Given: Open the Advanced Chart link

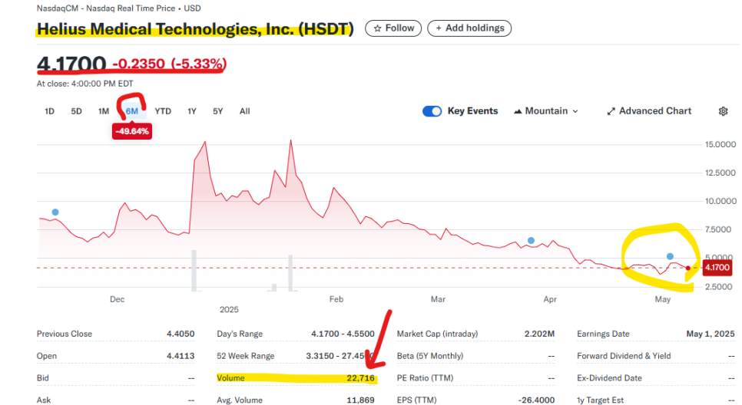Looking at the screenshot, I should [x=649, y=111].
